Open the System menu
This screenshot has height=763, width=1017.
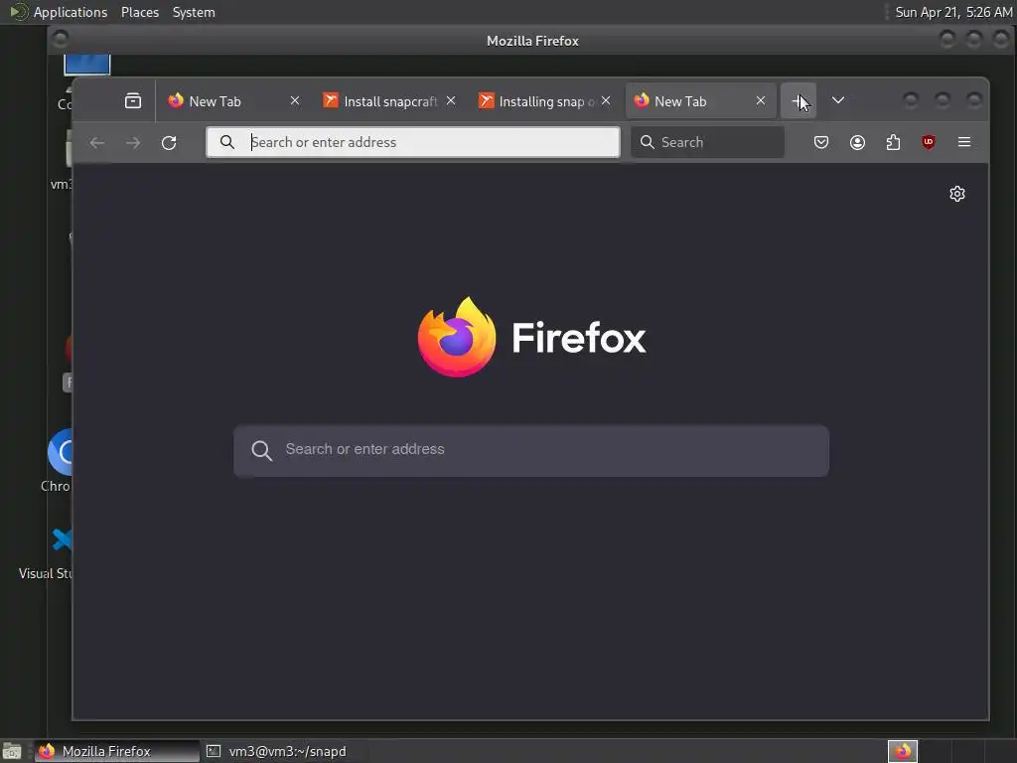194,12
